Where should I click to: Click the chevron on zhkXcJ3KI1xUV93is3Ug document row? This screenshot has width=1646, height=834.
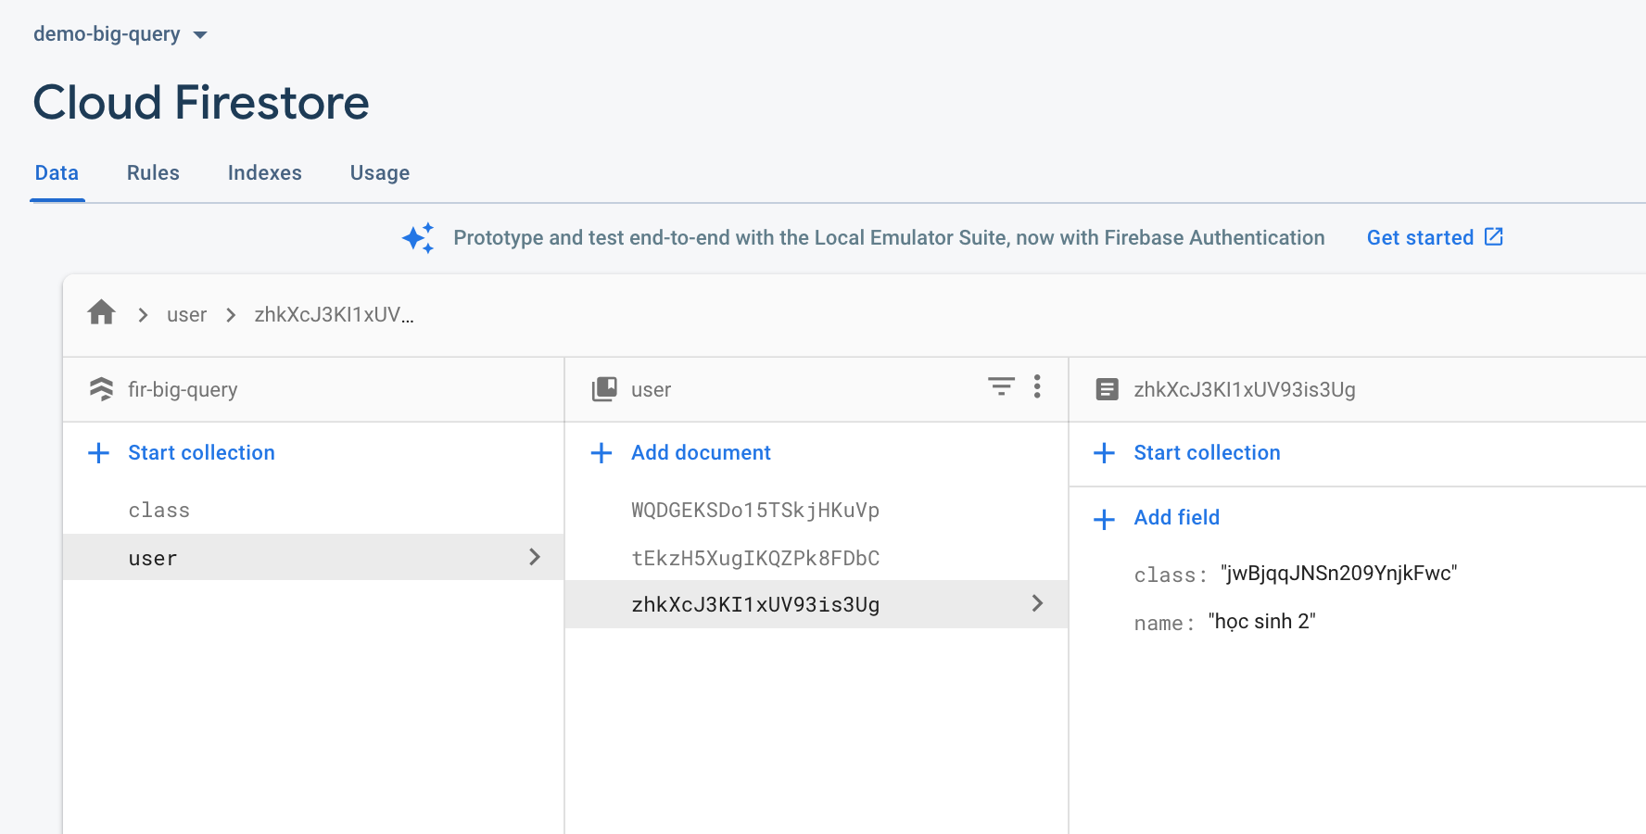click(1038, 604)
